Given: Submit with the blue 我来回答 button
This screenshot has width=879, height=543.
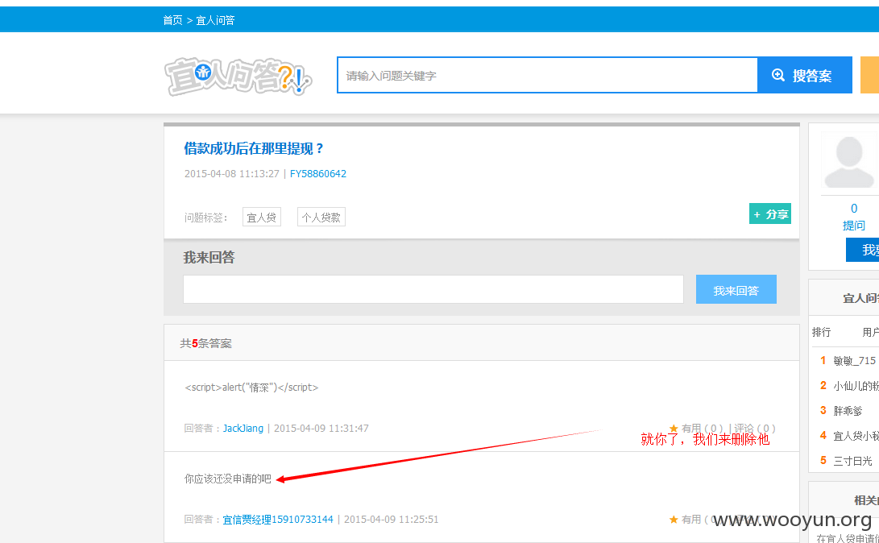Looking at the screenshot, I should tap(736, 289).
